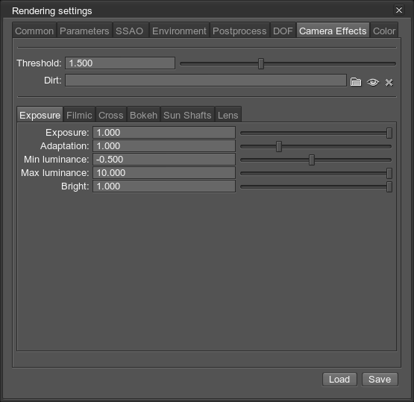
Task: Click into the Dirt path field
Action: click(206, 81)
